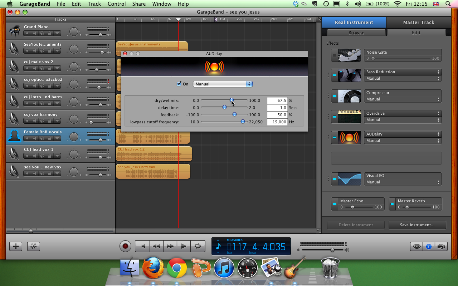This screenshot has height=286, width=458.
Task: Switch to the Master Track tab
Action: click(x=419, y=22)
